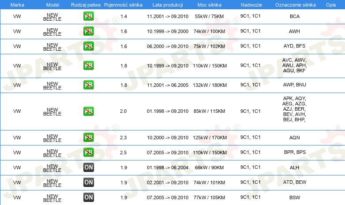Image resolution: width=345 pixels, height=205 pixels.
Task: Click the petrol icon in the BCA row
Action: (88, 16)
